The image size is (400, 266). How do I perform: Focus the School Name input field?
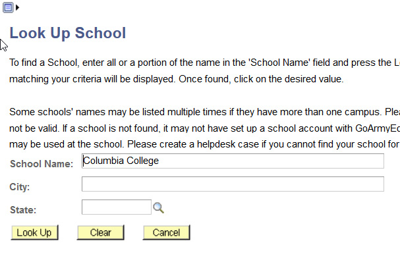coord(233,161)
